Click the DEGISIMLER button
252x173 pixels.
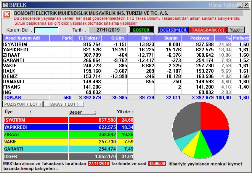(x=173, y=30)
